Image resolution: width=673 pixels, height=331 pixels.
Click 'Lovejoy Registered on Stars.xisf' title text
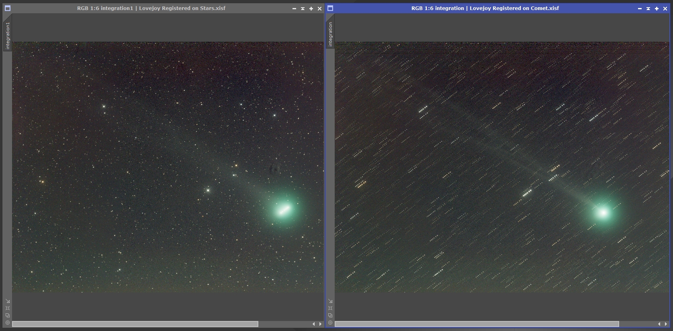[182, 8]
